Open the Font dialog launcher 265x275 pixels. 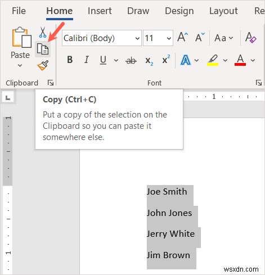(x=259, y=83)
